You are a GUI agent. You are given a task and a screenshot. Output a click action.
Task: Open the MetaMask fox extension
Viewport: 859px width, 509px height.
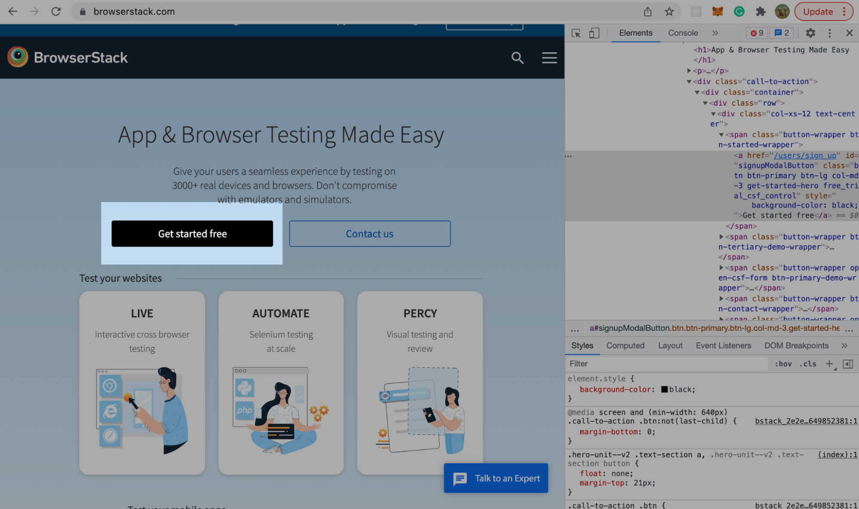tap(718, 12)
